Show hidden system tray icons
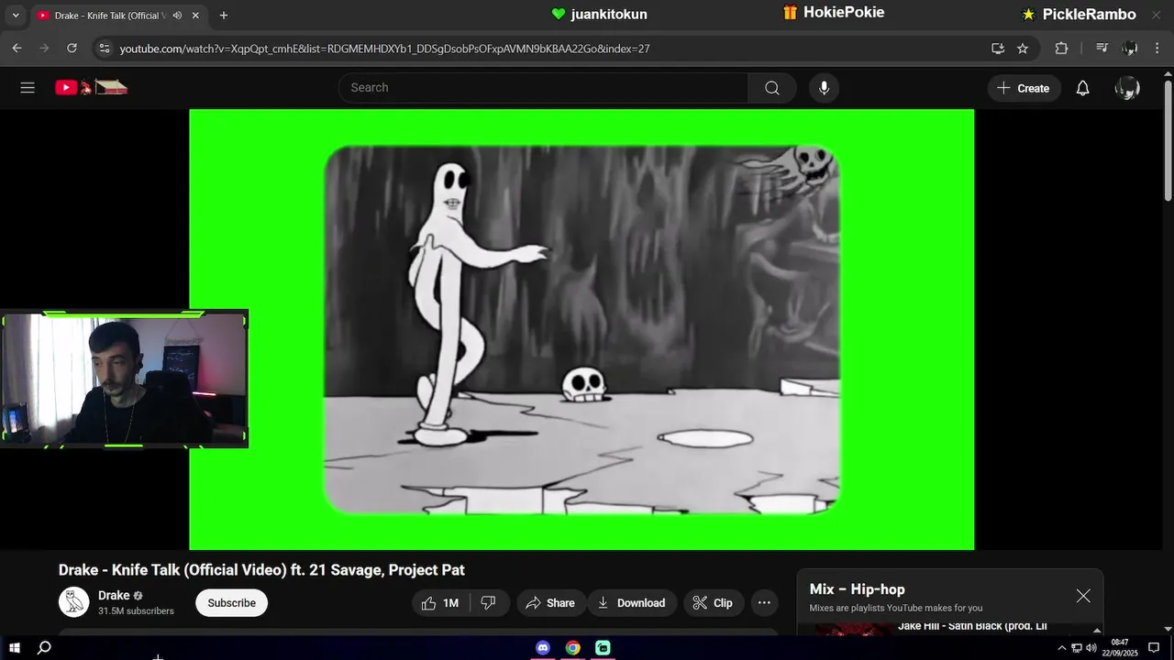 [1062, 648]
